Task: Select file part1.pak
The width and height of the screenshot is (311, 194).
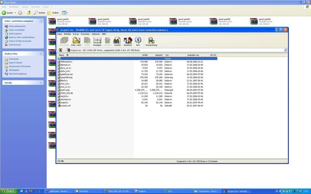Action: point(65,90)
